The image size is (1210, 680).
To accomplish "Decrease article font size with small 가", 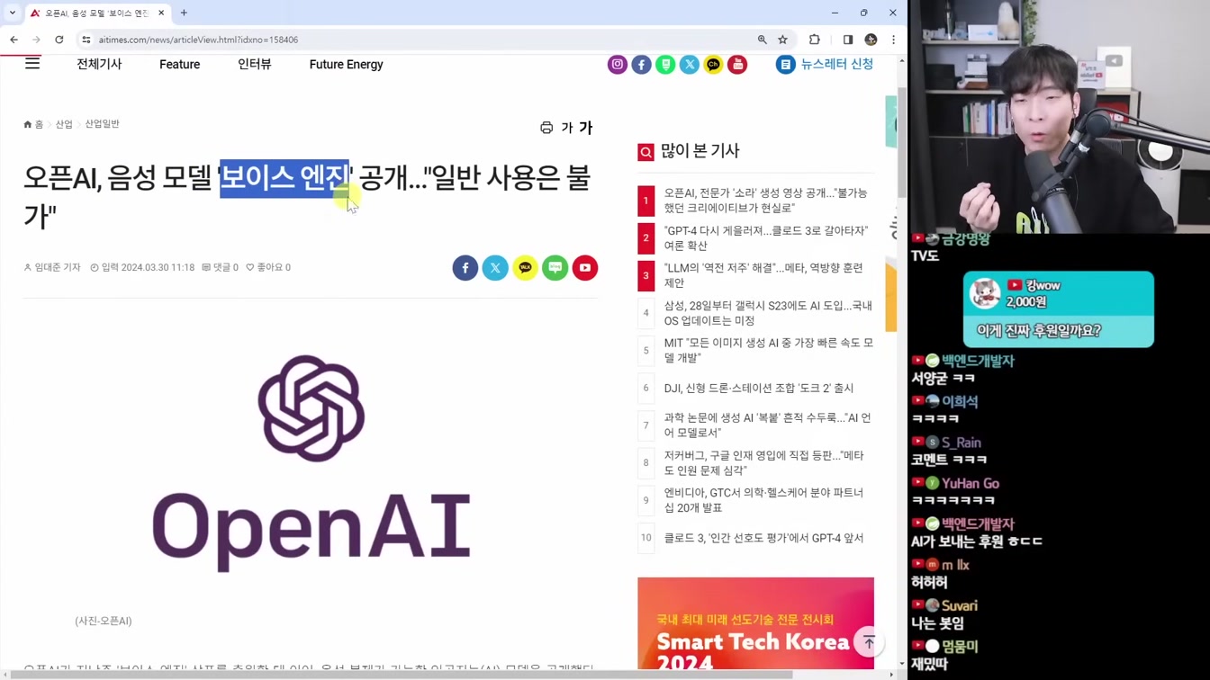I will (x=567, y=128).
